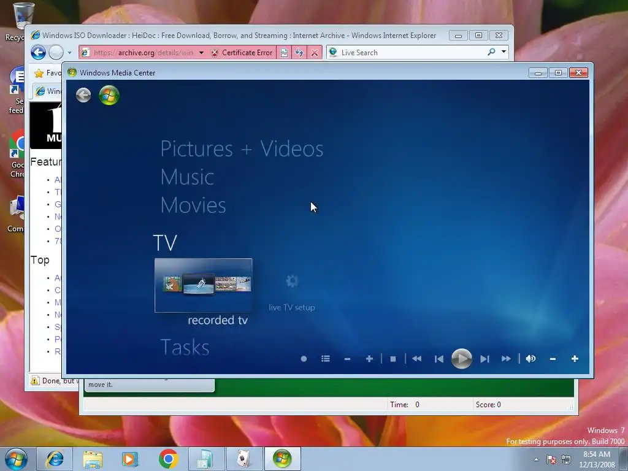Switch to Solitaire taskbar button

coord(244,459)
